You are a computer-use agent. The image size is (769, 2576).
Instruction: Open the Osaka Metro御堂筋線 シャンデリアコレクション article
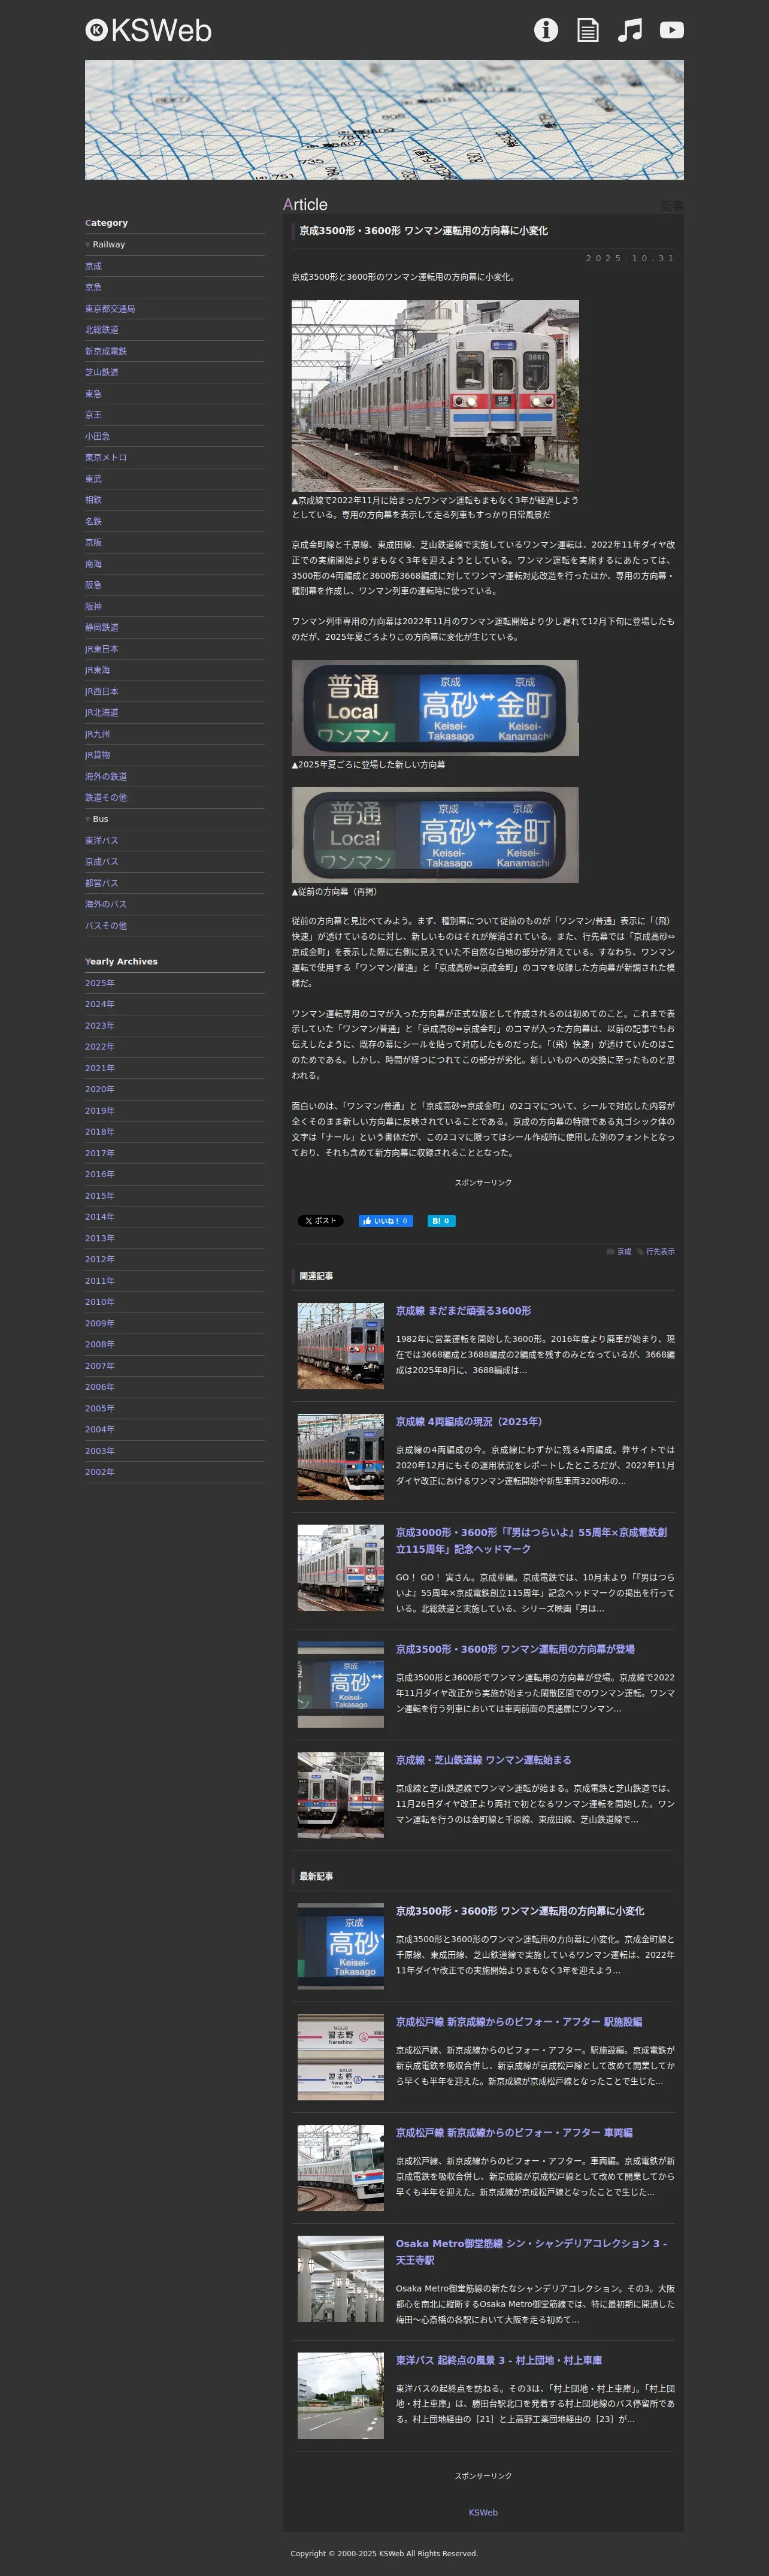click(531, 2251)
